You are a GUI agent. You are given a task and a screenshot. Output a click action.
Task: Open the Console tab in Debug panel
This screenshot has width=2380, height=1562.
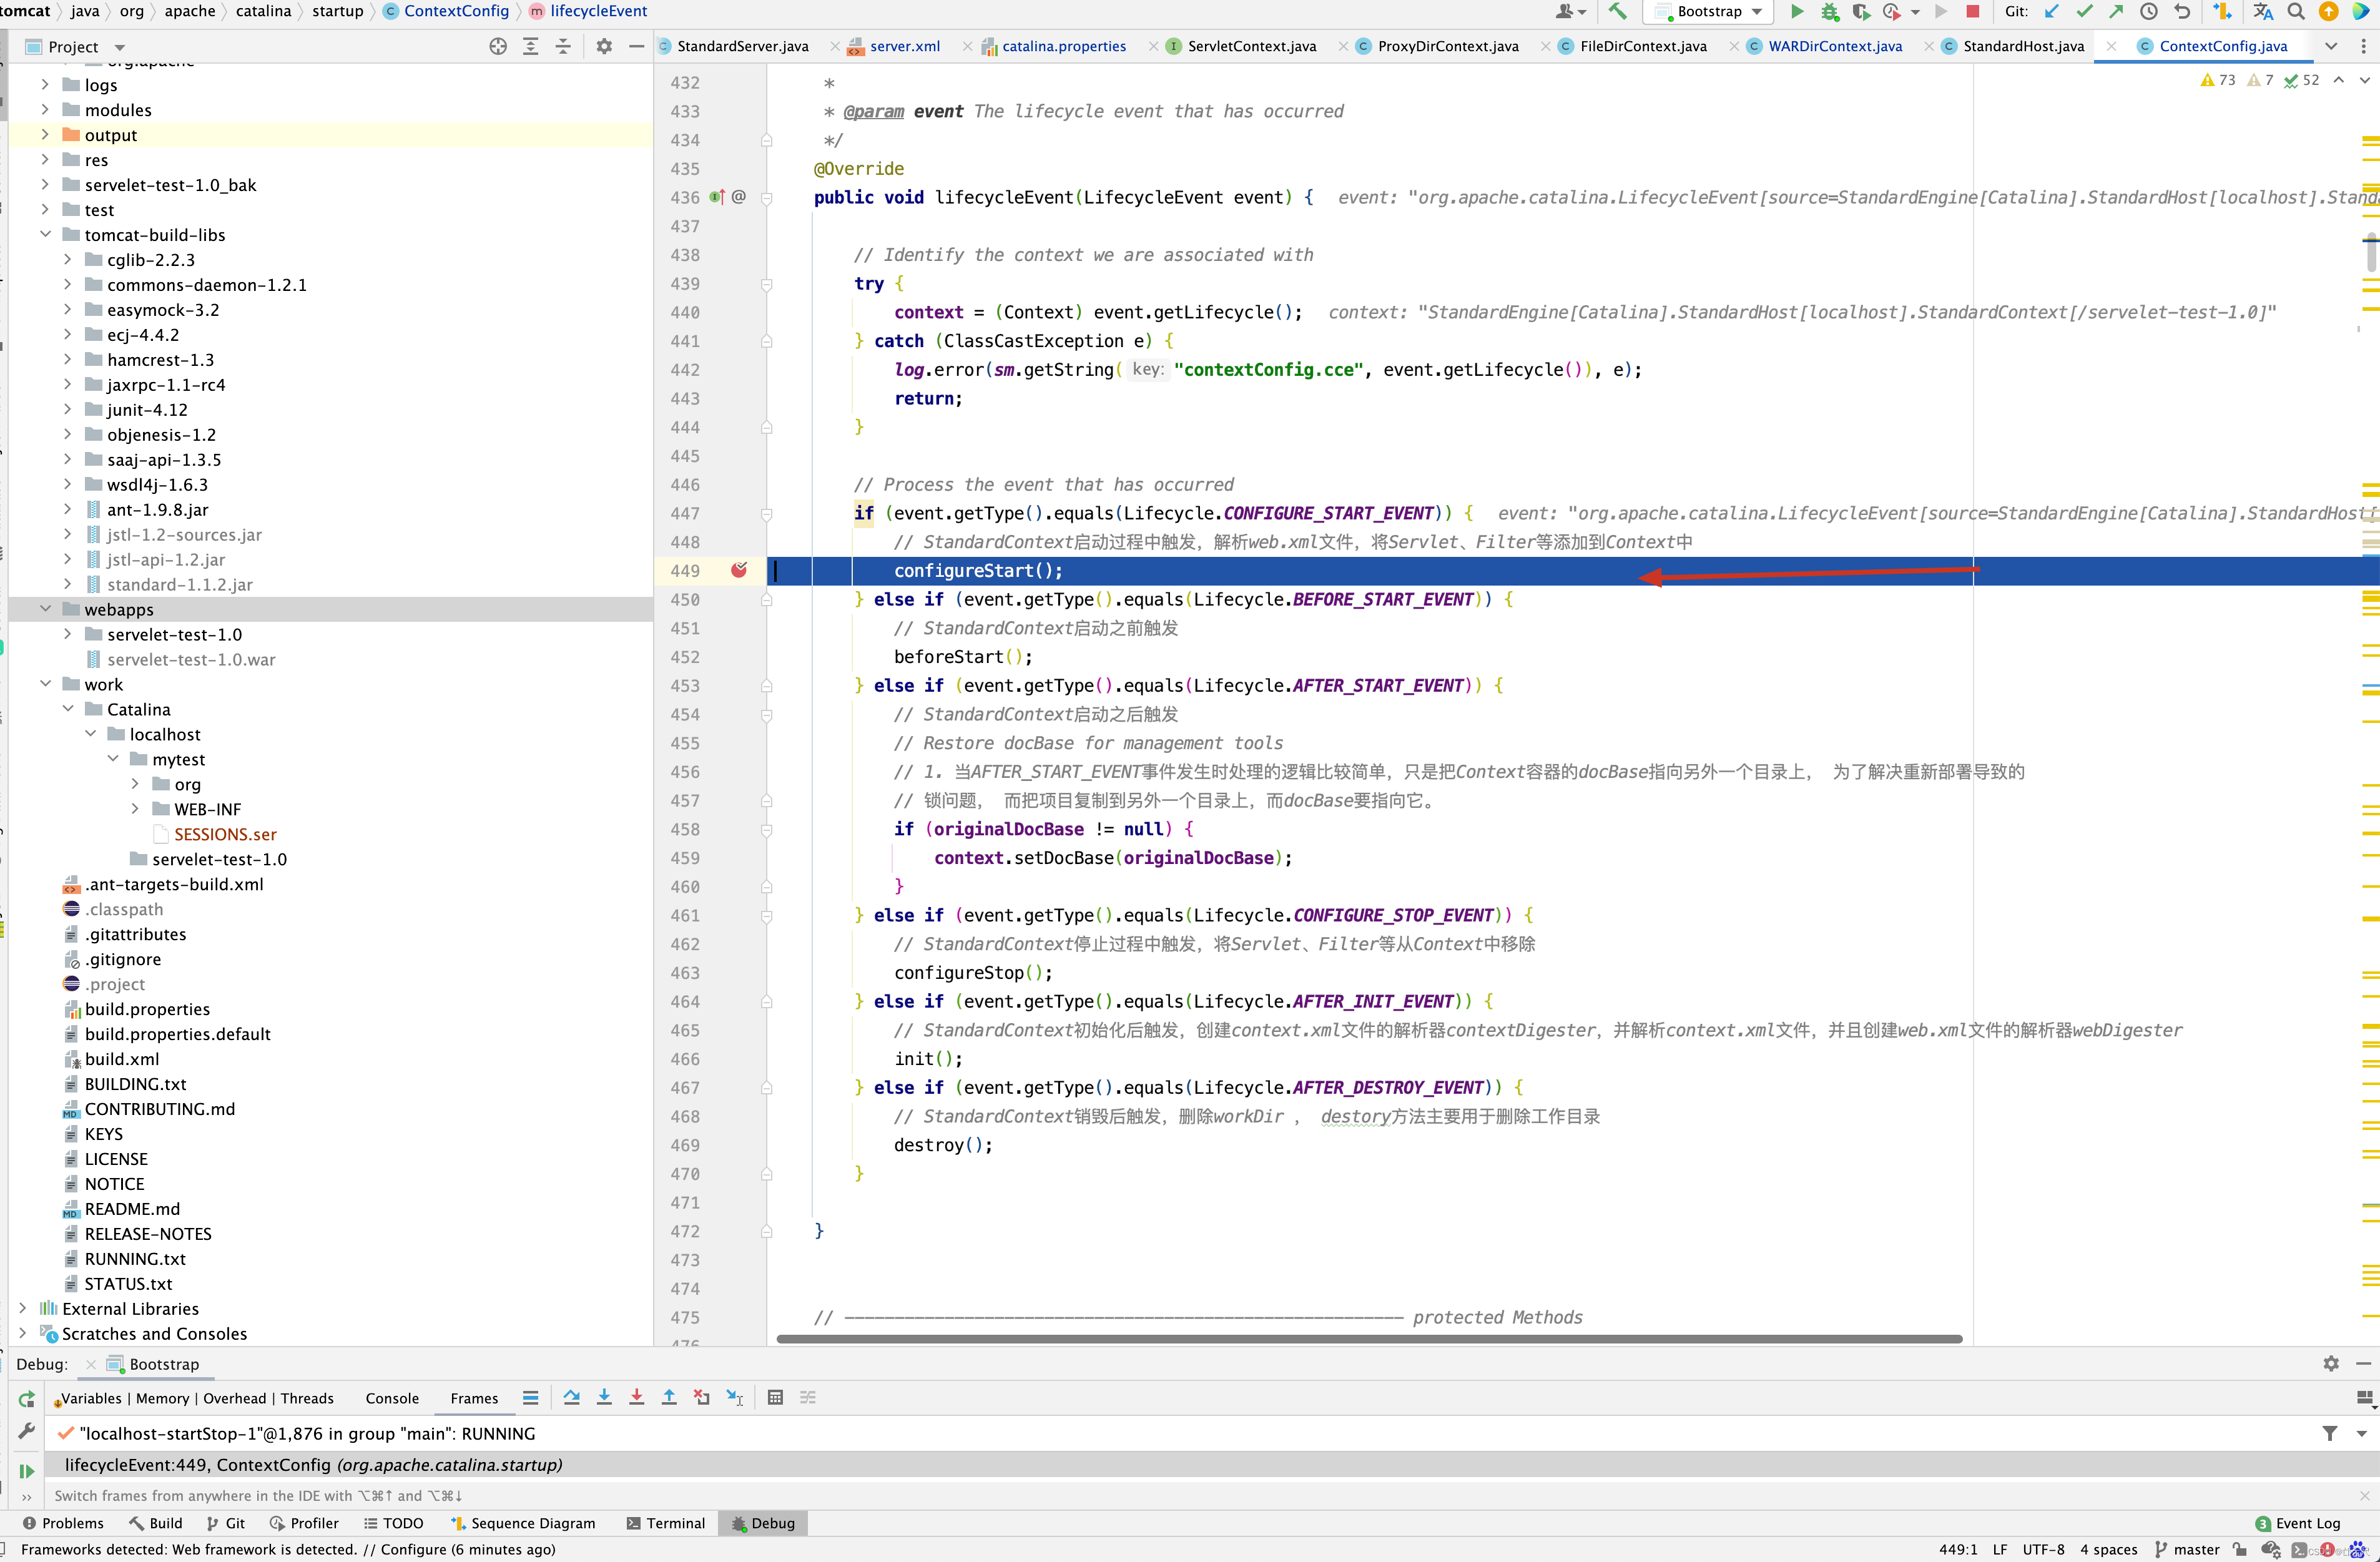pos(391,1398)
